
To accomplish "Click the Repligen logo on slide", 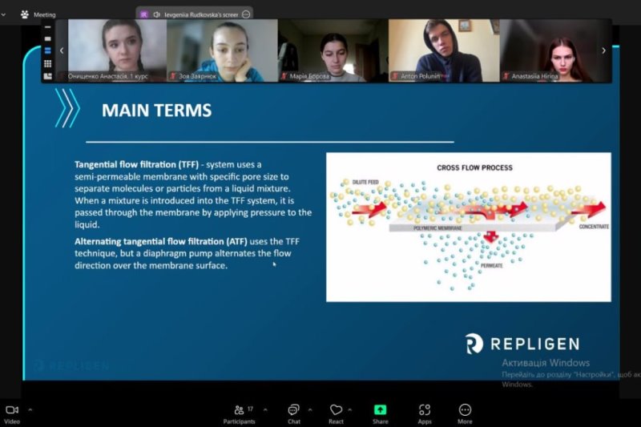I will [x=522, y=344].
